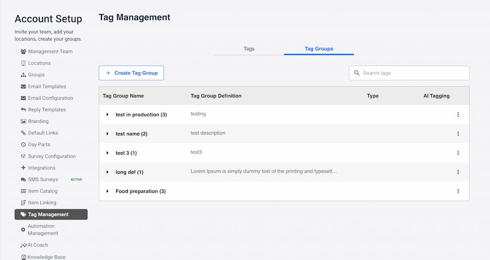This screenshot has height=260, width=490.
Task: Open SMS Surveys page
Action: 43,180
